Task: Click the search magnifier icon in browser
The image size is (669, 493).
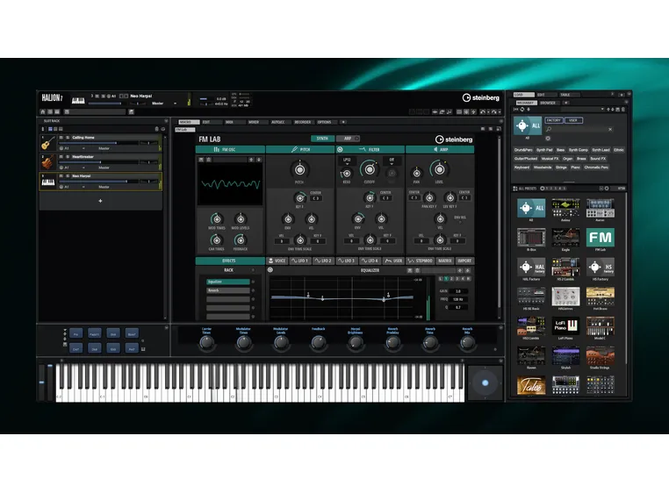Action: (x=549, y=129)
